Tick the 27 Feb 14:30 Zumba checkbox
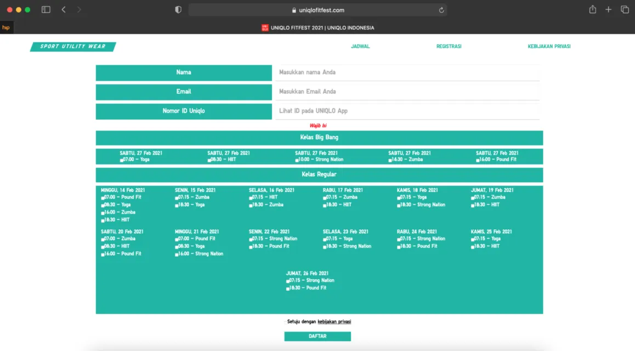The width and height of the screenshot is (635, 351). pos(390,160)
